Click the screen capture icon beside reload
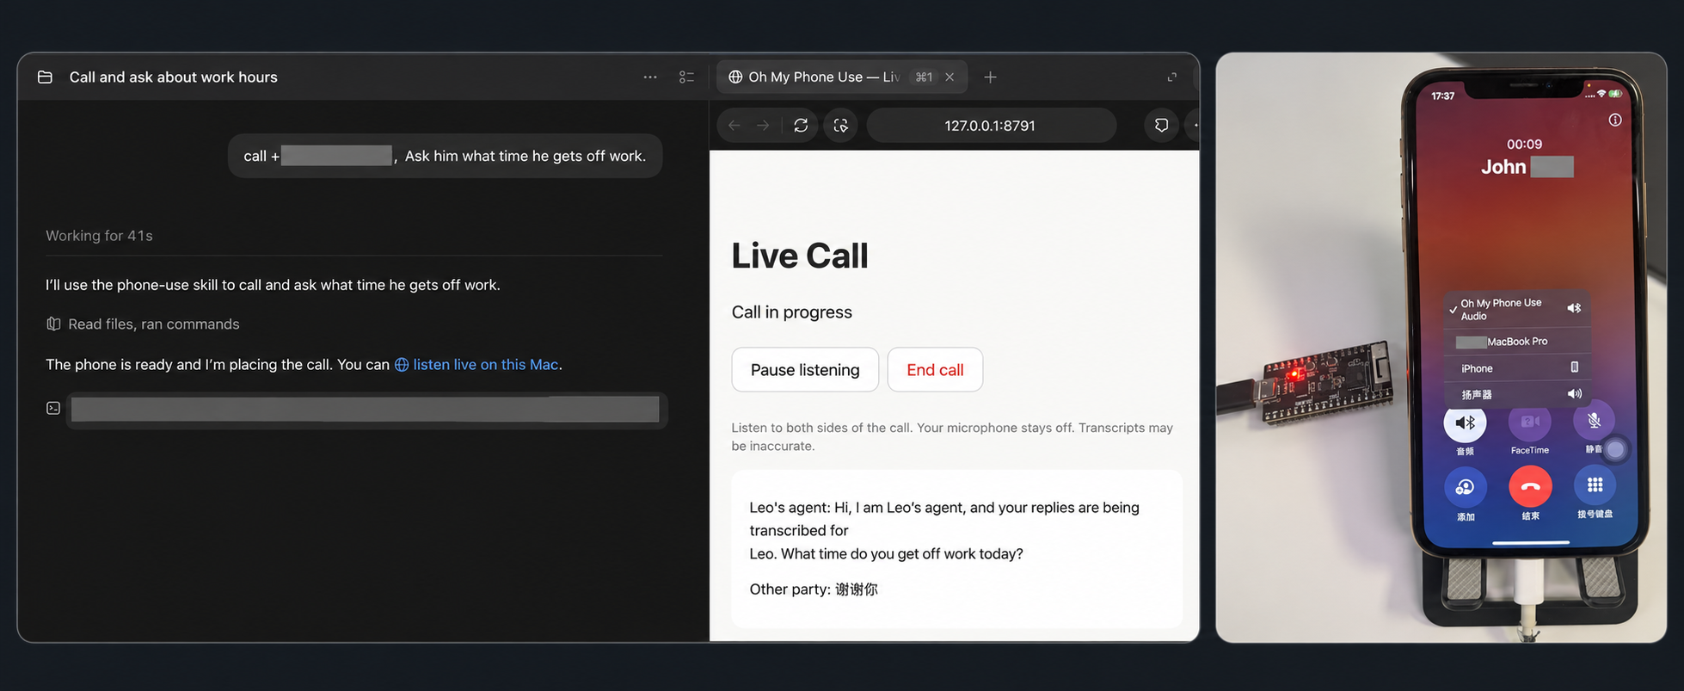1684x691 pixels. point(840,126)
